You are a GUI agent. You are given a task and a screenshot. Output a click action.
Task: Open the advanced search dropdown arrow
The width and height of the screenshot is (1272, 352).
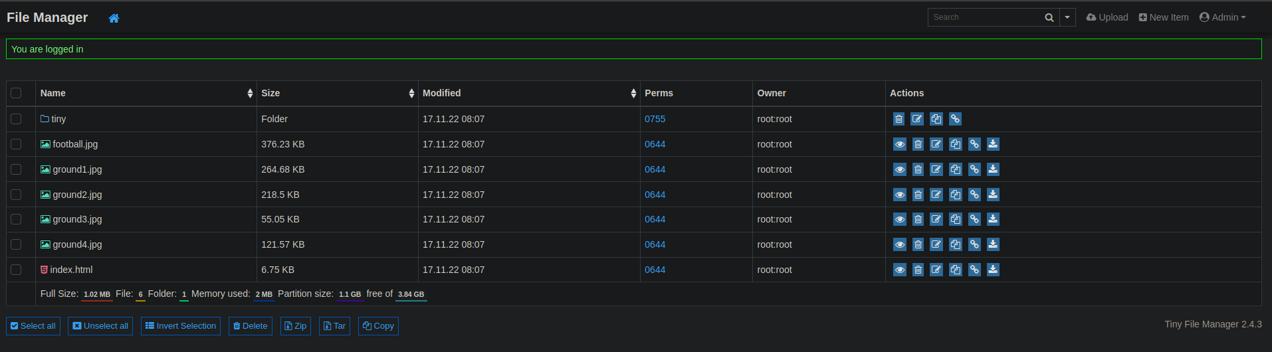[1067, 17]
